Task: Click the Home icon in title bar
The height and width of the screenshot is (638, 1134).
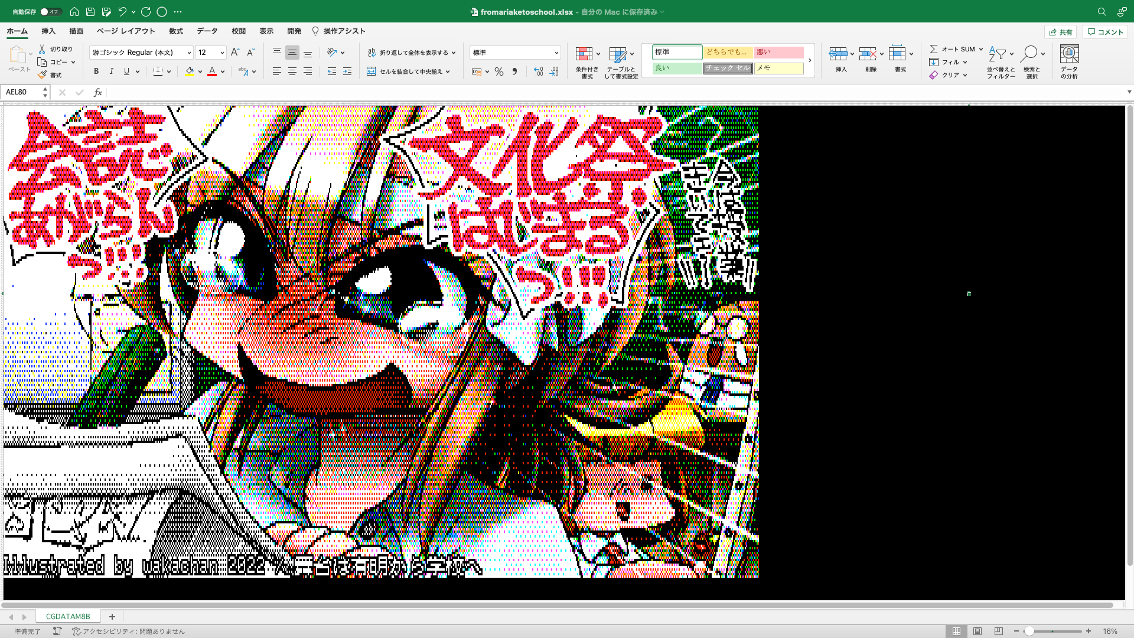Action: [74, 12]
